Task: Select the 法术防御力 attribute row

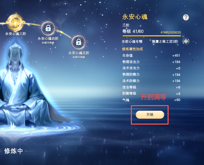Action: coord(151,81)
